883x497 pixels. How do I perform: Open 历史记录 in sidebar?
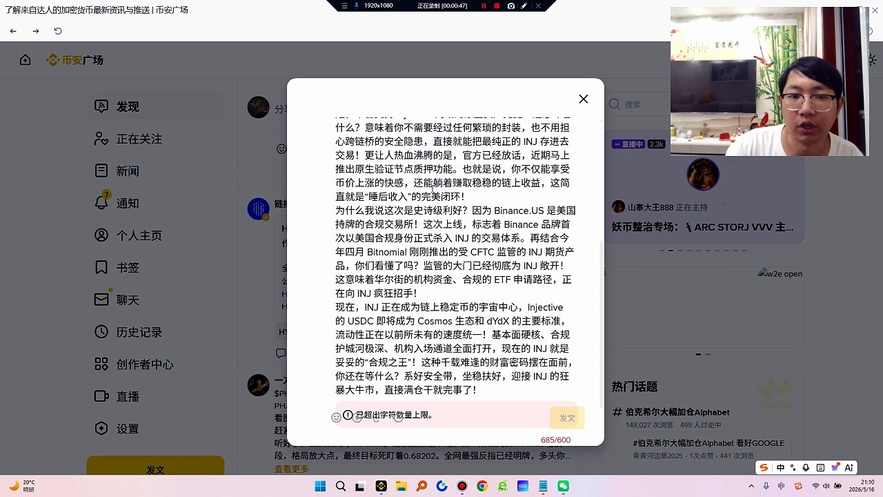click(155, 332)
